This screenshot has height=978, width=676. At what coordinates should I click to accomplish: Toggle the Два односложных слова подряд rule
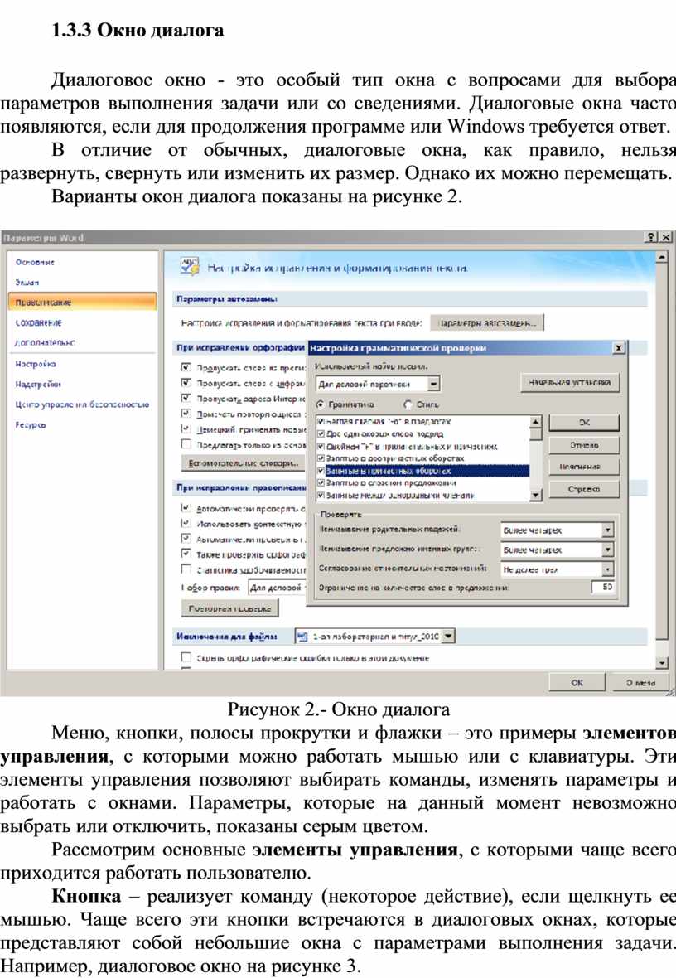(x=321, y=433)
